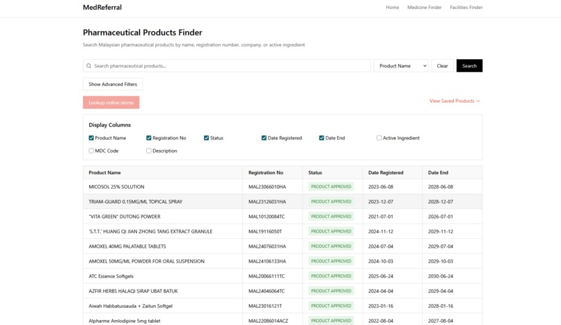Click registration number MAL10120084TC
Screen dimensions: 561x325
pos(267,217)
